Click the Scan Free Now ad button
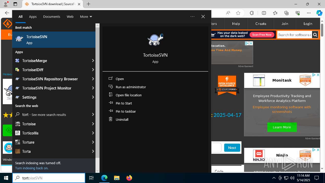The width and height of the screenshot is (325, 183). pyautogui.click(x=262, y=35)
